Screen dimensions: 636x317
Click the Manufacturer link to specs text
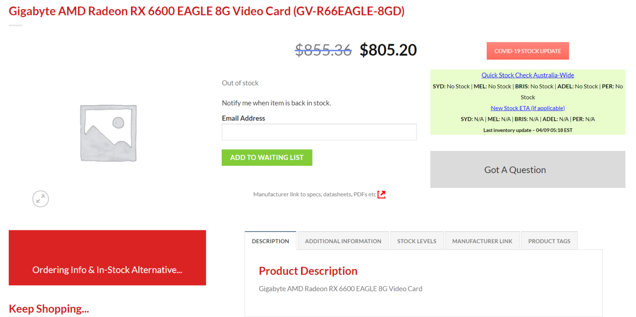tap(315, 194)
